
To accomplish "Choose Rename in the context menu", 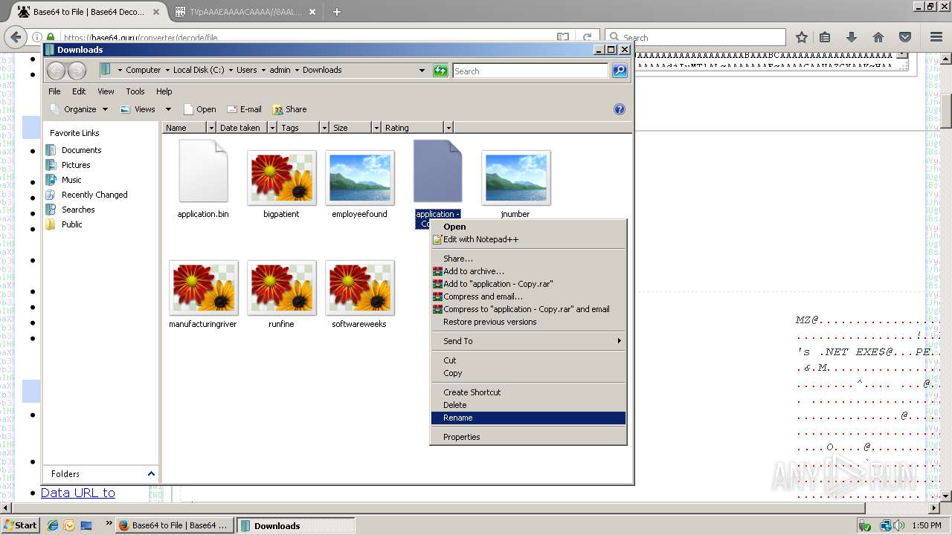I will tap(528, 418).
